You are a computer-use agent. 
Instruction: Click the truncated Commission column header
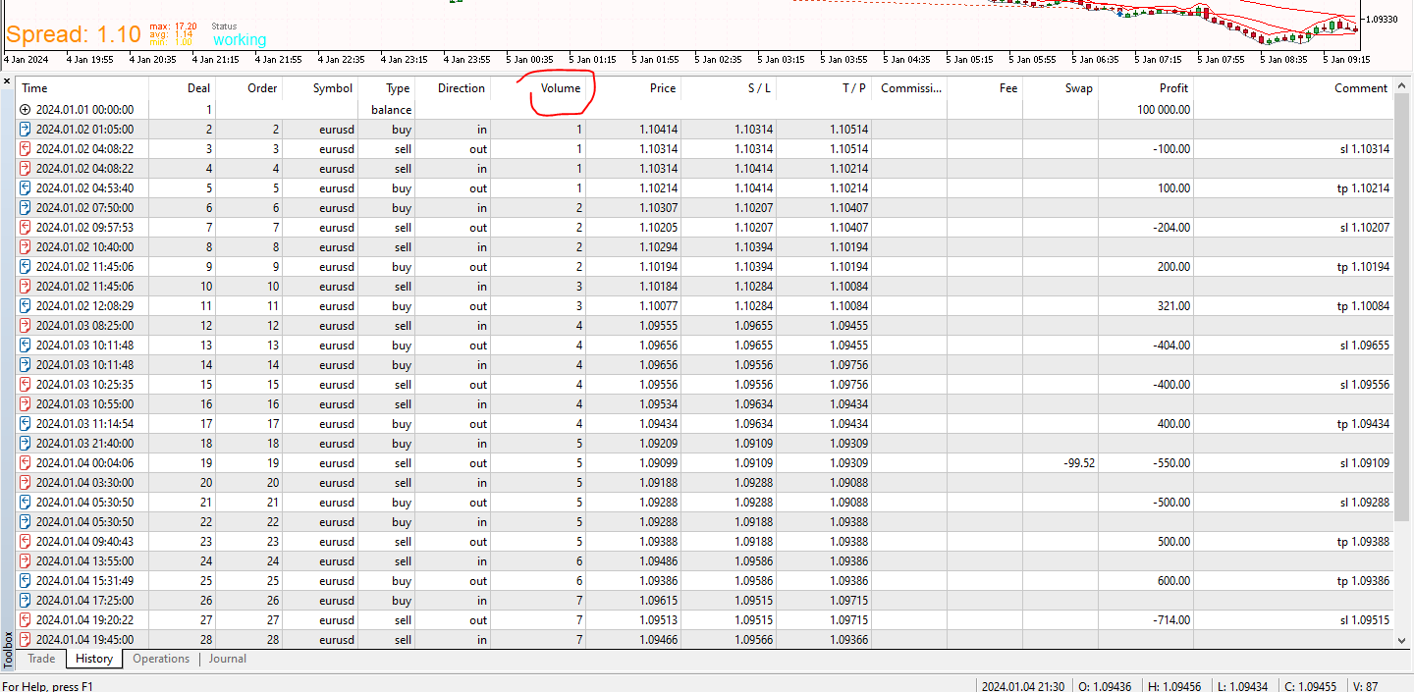[x=909, y=88]
